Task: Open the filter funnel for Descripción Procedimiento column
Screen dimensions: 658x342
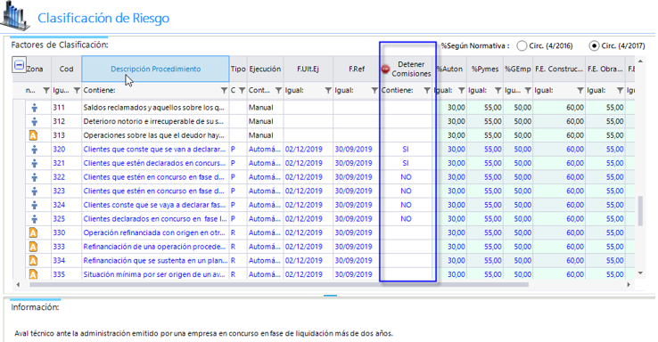Action: (224, 91)
